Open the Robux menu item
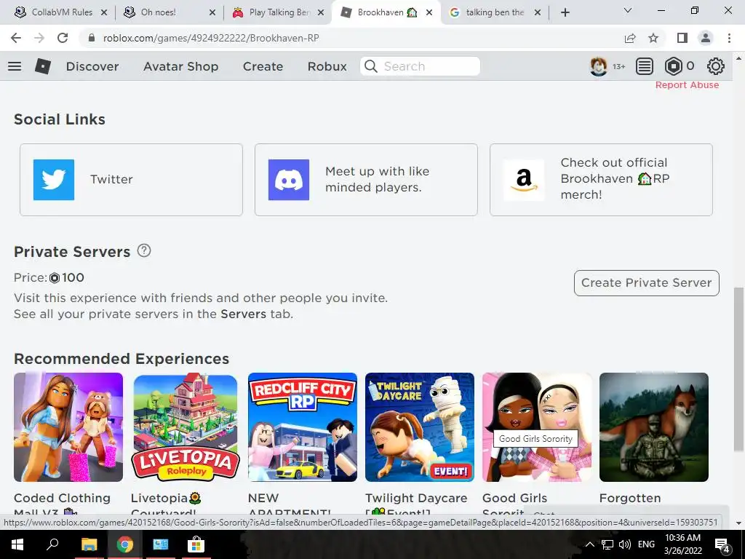 tap(327, 66)
